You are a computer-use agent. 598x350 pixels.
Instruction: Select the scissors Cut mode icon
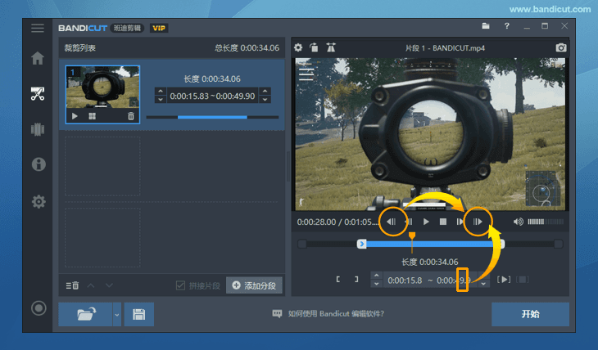[x=38, y=94]
